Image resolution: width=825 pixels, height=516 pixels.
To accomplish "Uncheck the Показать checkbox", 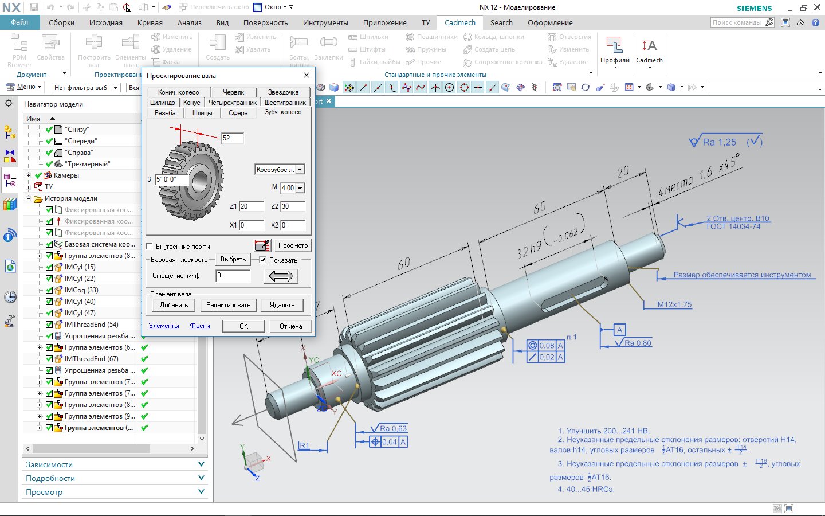I will coord(262,260).
